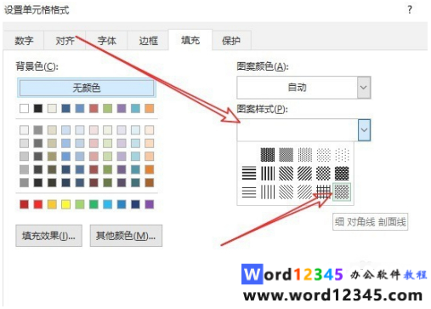This screenshot has height=309, width=431.
Task: Select the thick diagonal crosshatch pattern
Action: [x=342, y=174]
